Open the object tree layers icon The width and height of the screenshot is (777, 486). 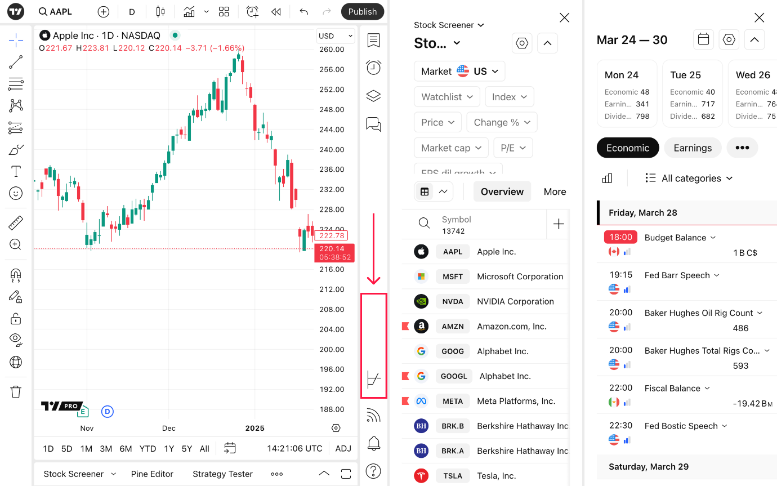point(373,96)
